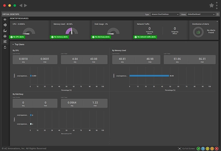Click the CPU last hour max 43.08
The image size is (221, 151).
click(x=93, y=59)
